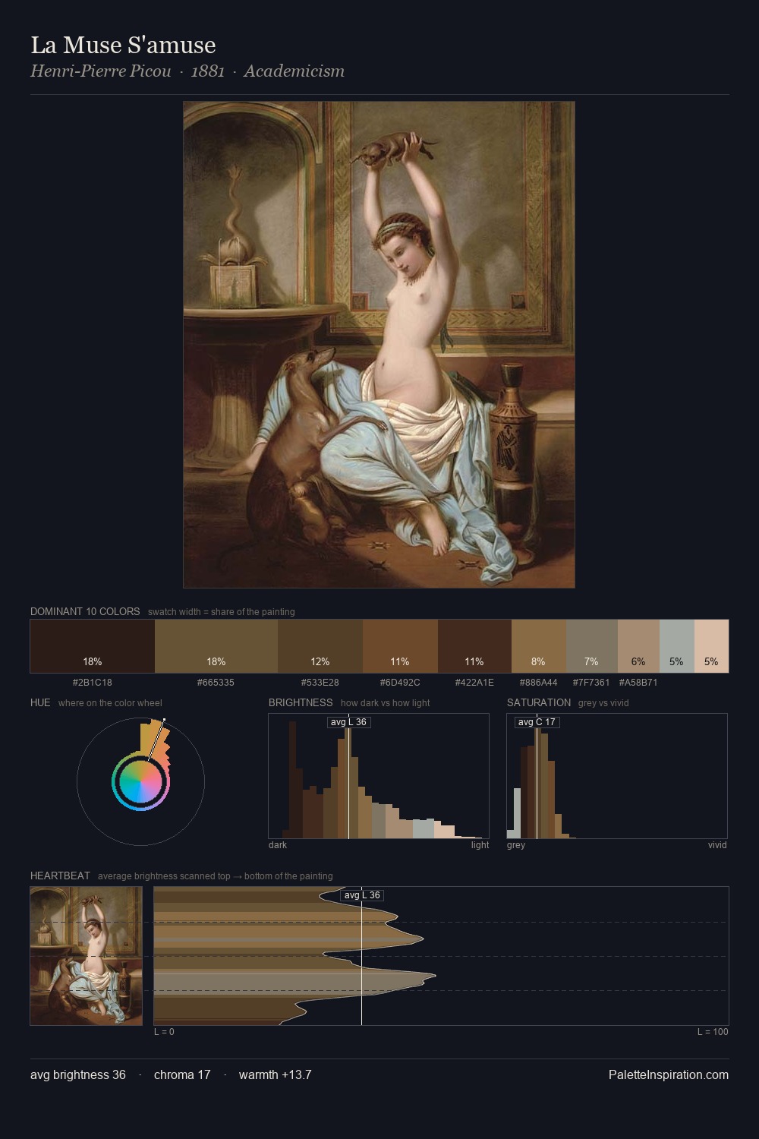The height and width of the screenshot is (1139, 759).
Task: Select the 11% swatch #422A1E
Action: pyautogui.click(x=474, y=646)
